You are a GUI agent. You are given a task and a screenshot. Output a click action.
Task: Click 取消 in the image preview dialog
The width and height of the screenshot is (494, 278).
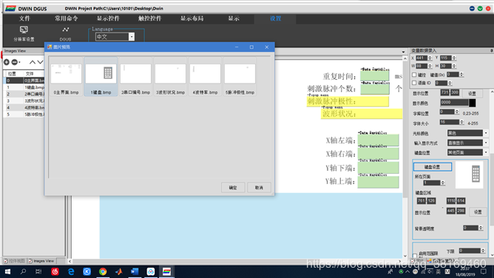[x=259, y=188]
